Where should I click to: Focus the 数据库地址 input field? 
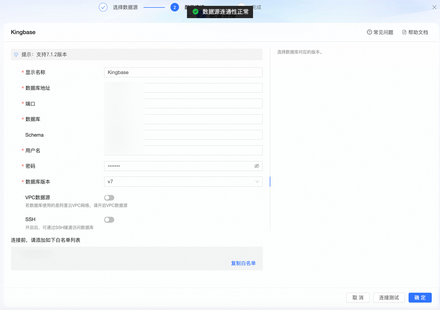pos(183,88)
